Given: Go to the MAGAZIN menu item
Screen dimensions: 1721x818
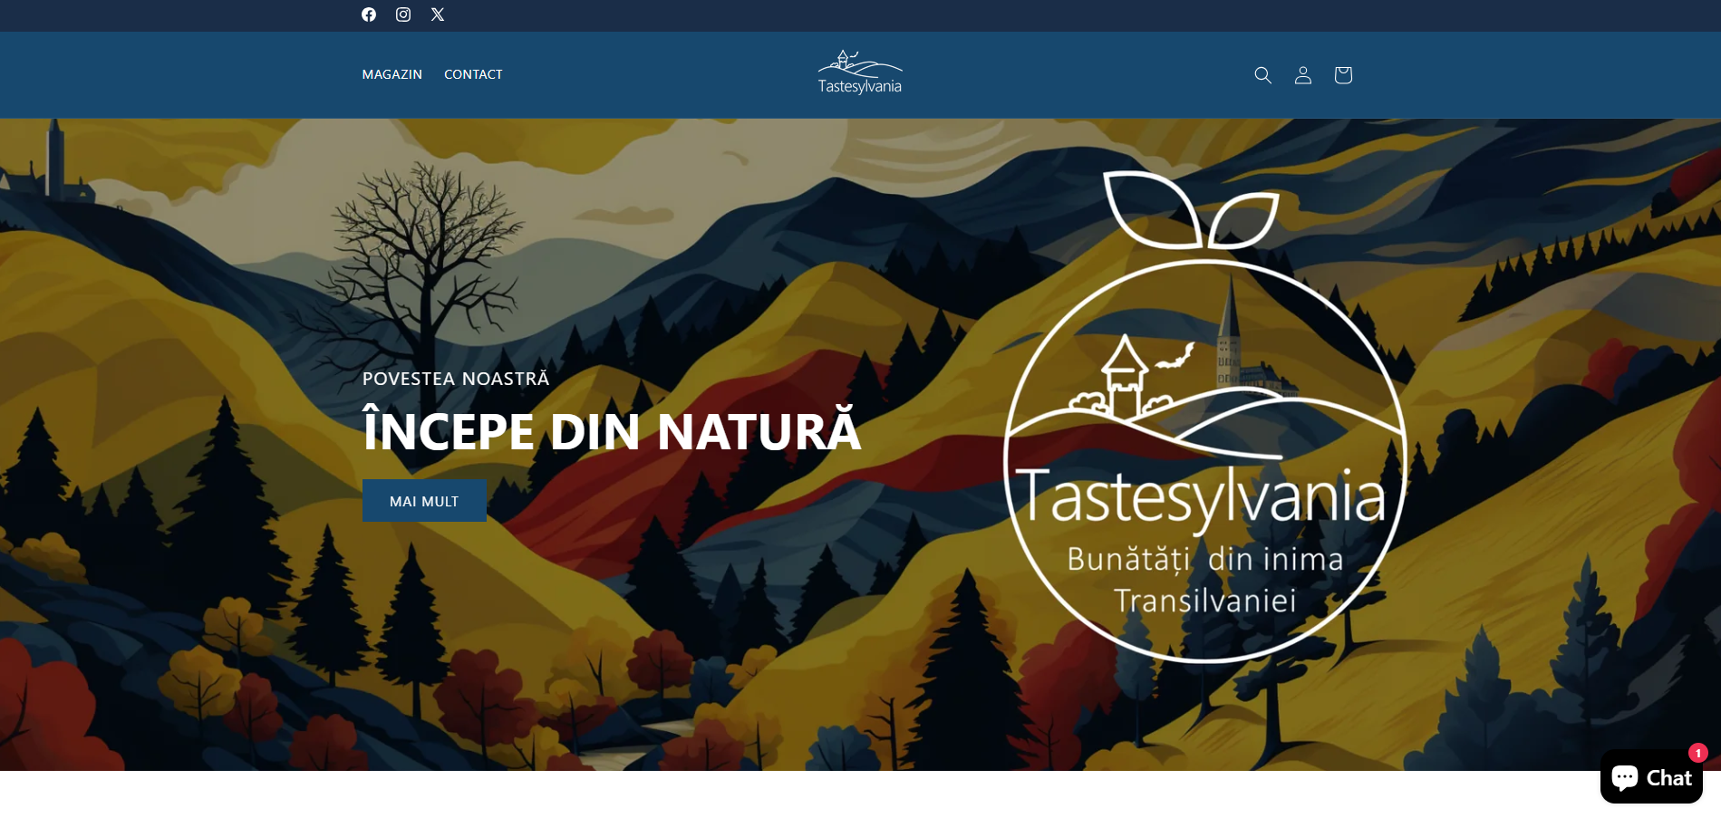Looking at the screenshot, I should pos(392,74).
